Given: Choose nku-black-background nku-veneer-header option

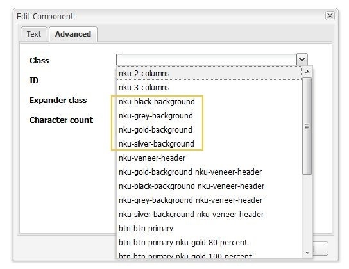Looking at the screenshot, I should [x=209, y=186].
